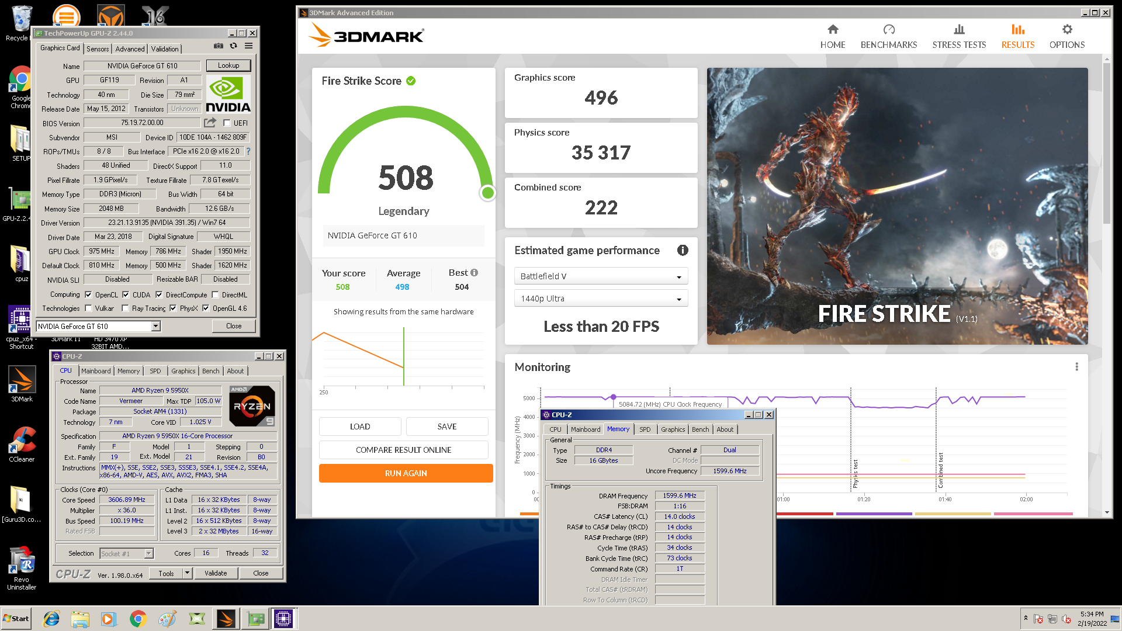Open Monitoring three-dot menu
This screenshot has width=1122, height=631.
point(1076,367)
